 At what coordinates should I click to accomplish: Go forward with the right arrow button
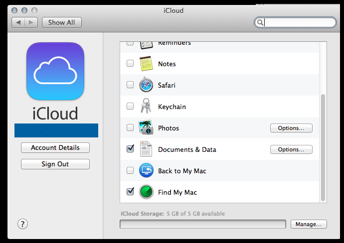[31, 22]
